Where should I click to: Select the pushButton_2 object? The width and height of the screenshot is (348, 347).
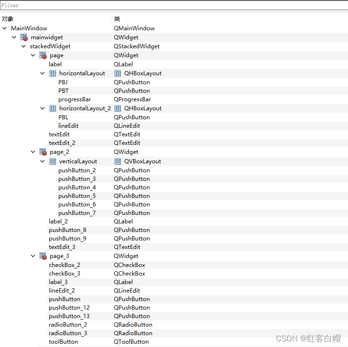pyautogui.click(x=77, y=170)
